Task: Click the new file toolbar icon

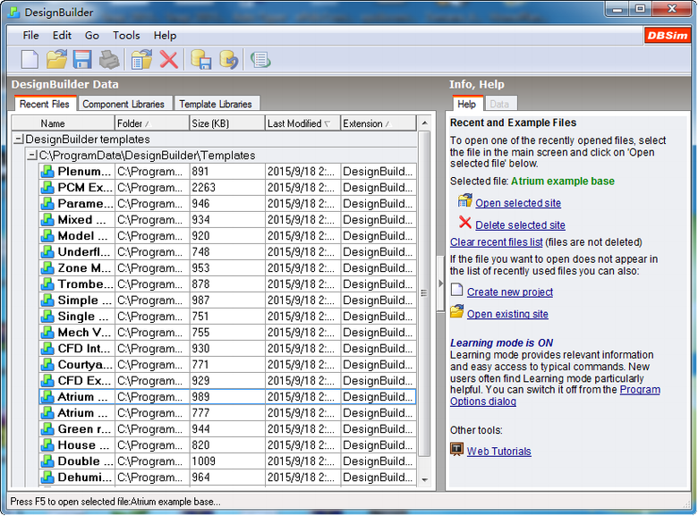Action: click(x=30, y=60)
